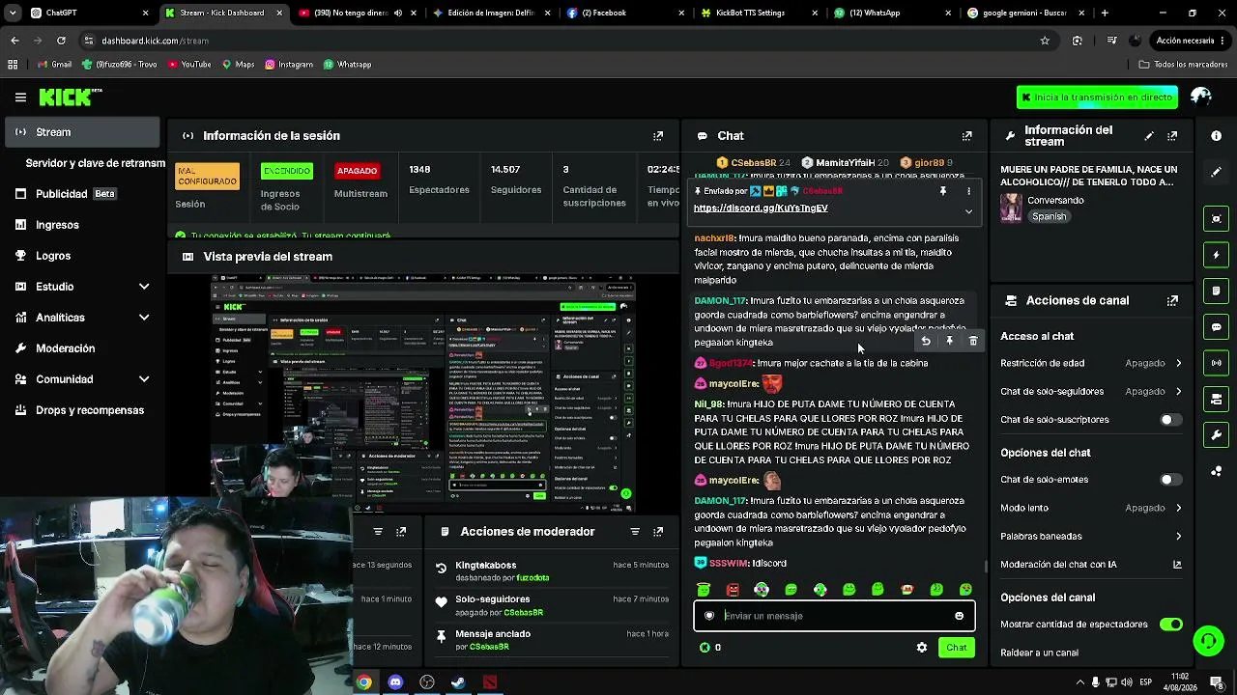This screenshot has width=1237, height=695.
Task: Send message with the green Chat button
Action: [x=956, y=648]
